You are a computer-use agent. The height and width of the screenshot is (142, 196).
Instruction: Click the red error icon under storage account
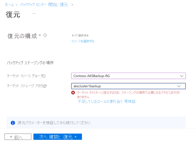(73, 93)
